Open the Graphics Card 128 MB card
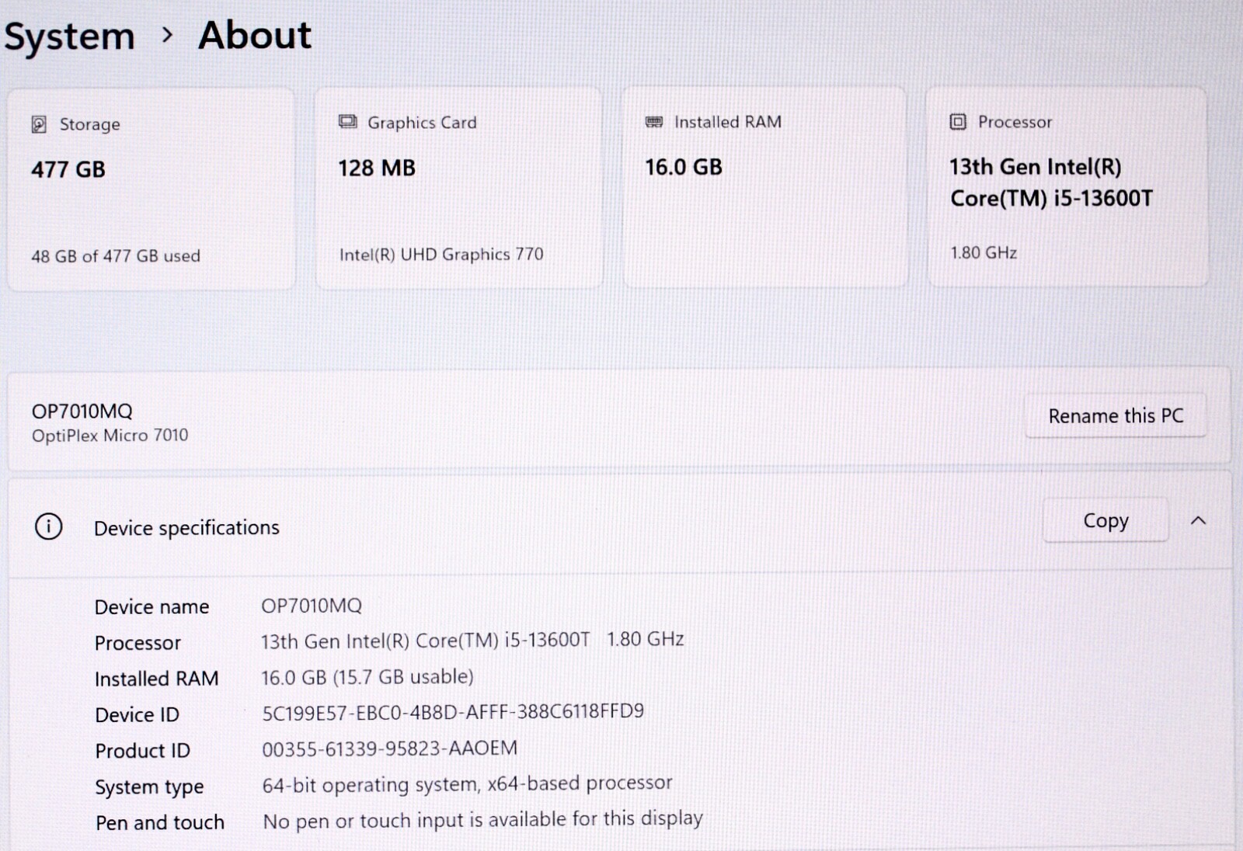 pyautogui.click(x=458, y=188)
